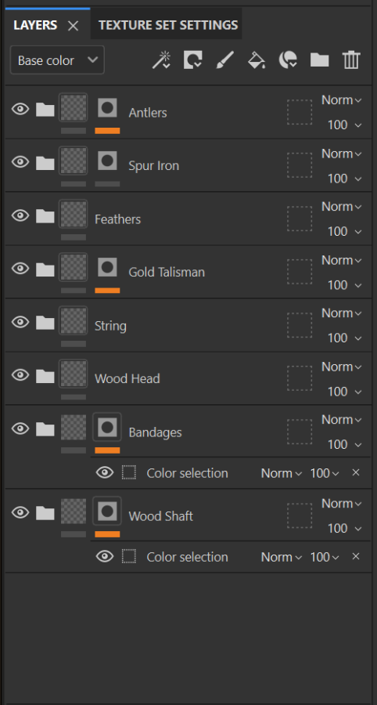Screen dimensions: 377x705
Task: Select the Gold Talisman layer name
Action: point(167,272)
